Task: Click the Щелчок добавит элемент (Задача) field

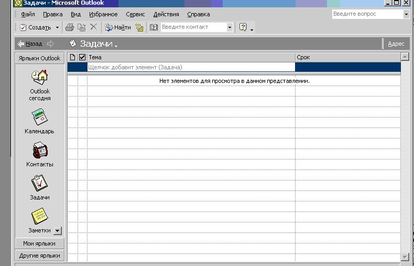Action: click(x=191, y=67)
